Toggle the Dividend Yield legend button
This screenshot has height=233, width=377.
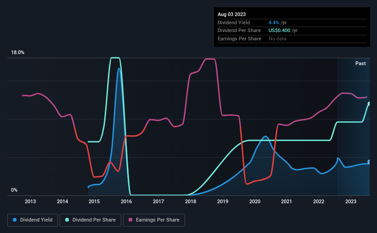coord(33,220)
